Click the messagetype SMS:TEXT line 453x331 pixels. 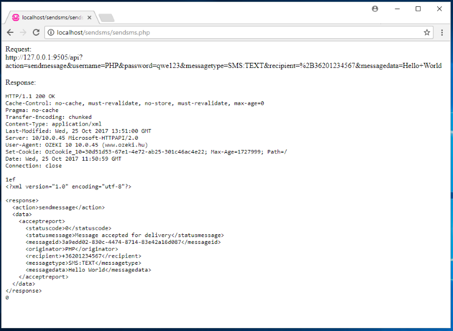point(83,263)
